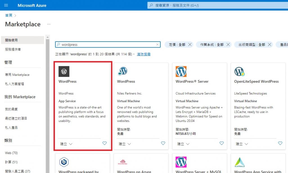
Task: Click the OpenLiteSpeed WordPress logo icon
Action: pos(239,71)
